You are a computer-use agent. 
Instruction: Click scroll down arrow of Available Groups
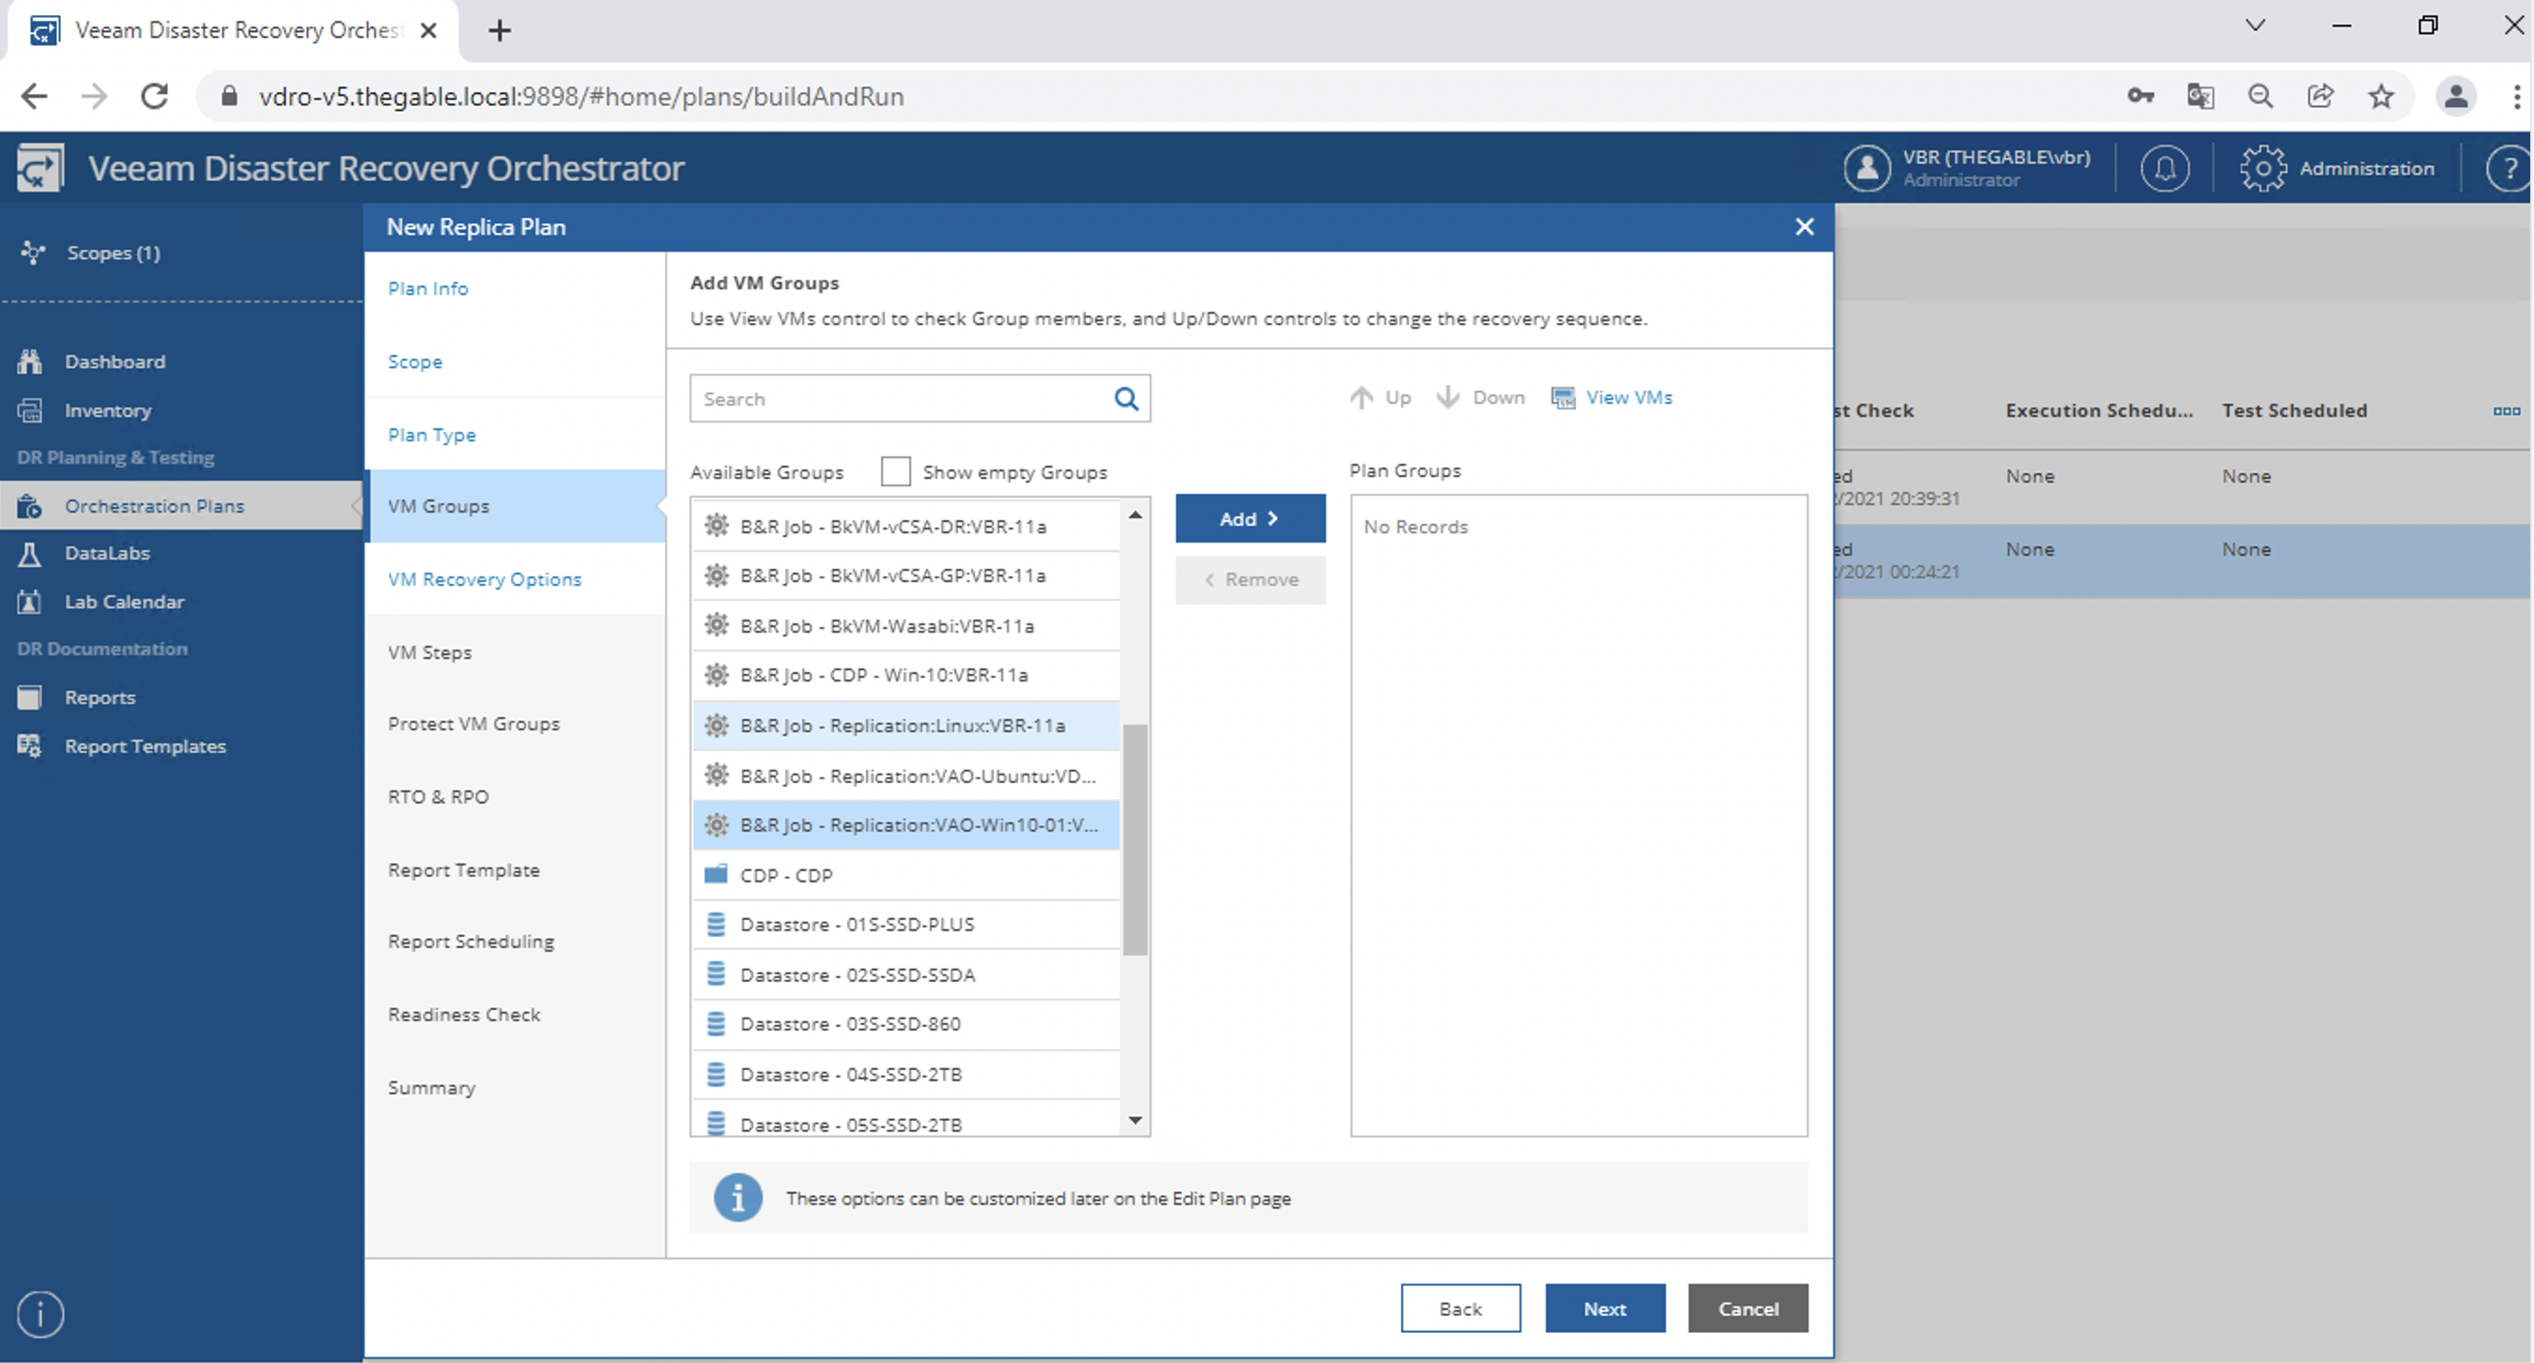1136,1120
